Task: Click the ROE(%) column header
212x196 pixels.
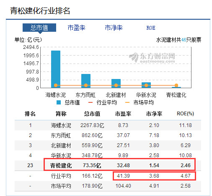Action: [185, 114]
